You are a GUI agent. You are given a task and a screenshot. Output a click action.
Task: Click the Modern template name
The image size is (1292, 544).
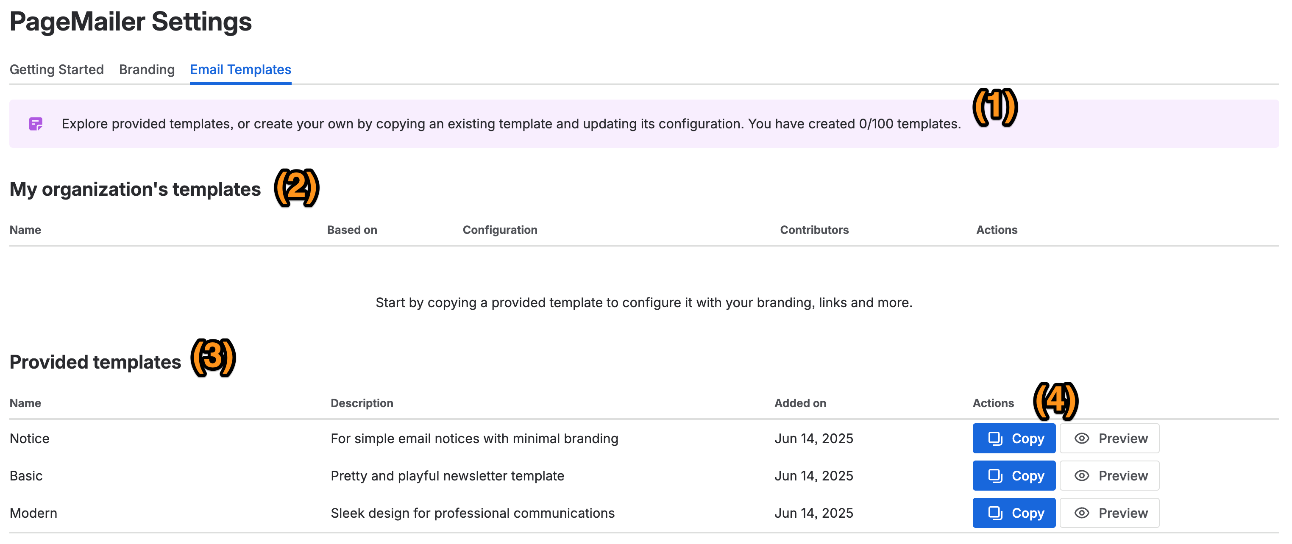(x=33, y=513)
